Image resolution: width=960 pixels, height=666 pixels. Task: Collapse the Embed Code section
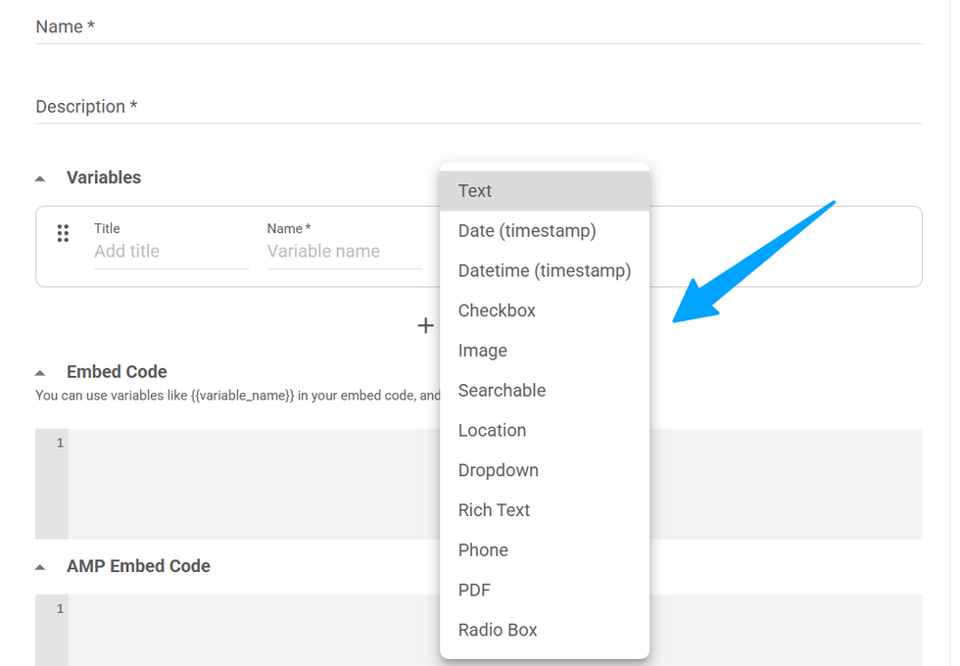(40, 372)
